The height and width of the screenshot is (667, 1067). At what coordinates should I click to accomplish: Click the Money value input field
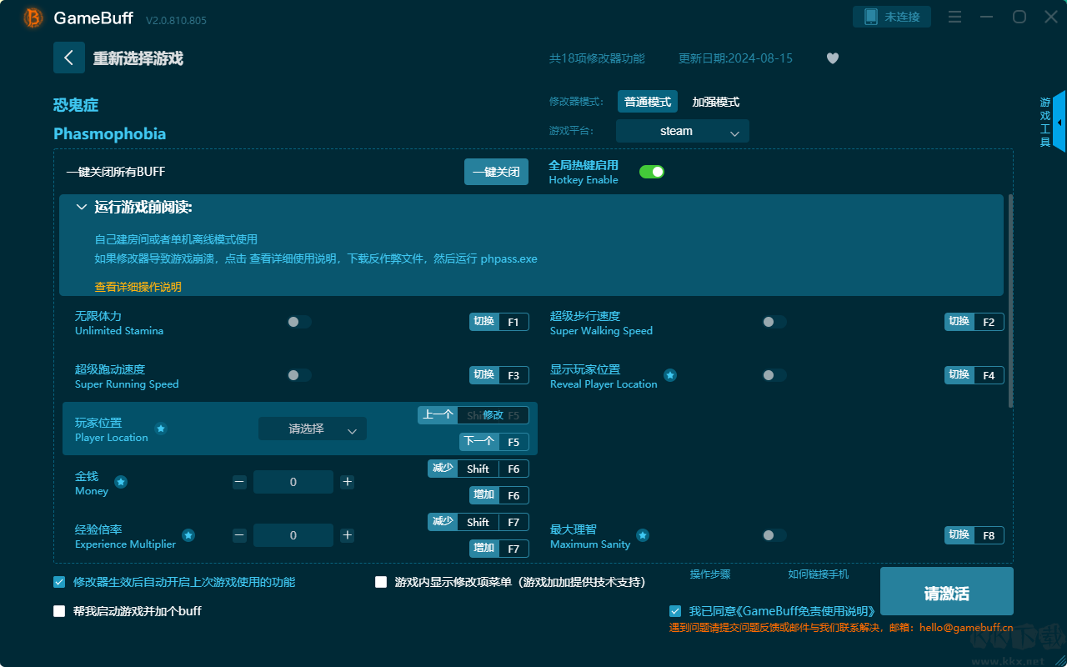pyautogui.click(x=293, y=481)
